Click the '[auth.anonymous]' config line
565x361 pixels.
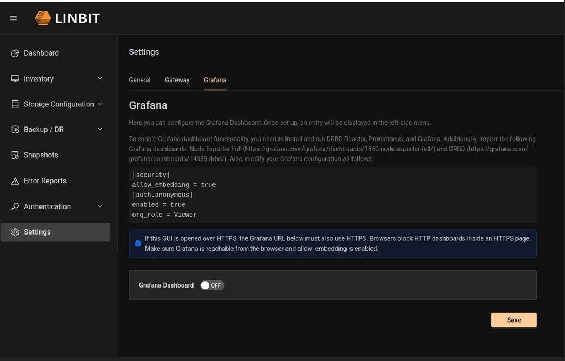click(163, 195)
